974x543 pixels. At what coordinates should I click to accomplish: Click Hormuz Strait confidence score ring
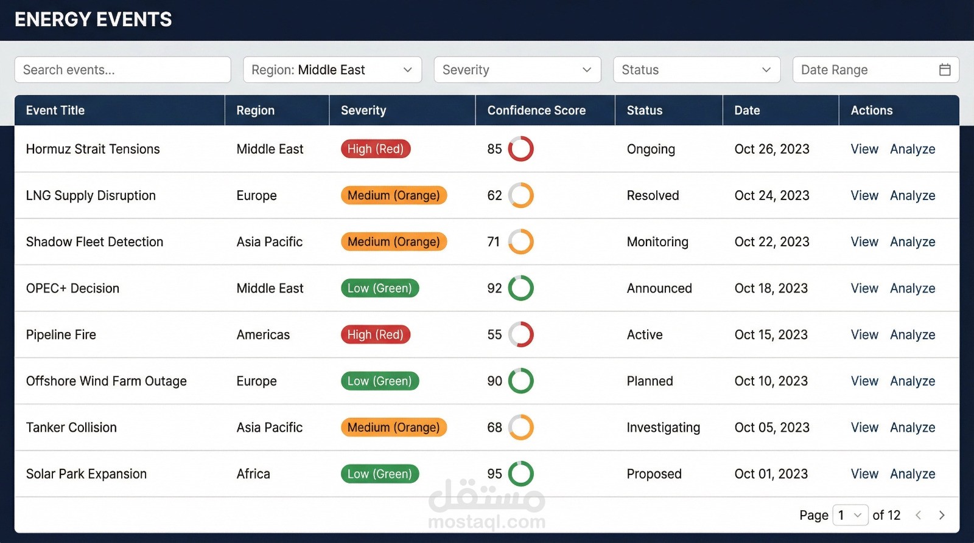tap(520, 149)
